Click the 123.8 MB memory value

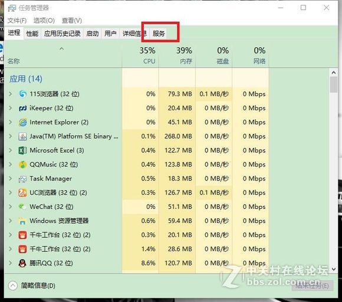pyautogui.click(x=178, y=165)
